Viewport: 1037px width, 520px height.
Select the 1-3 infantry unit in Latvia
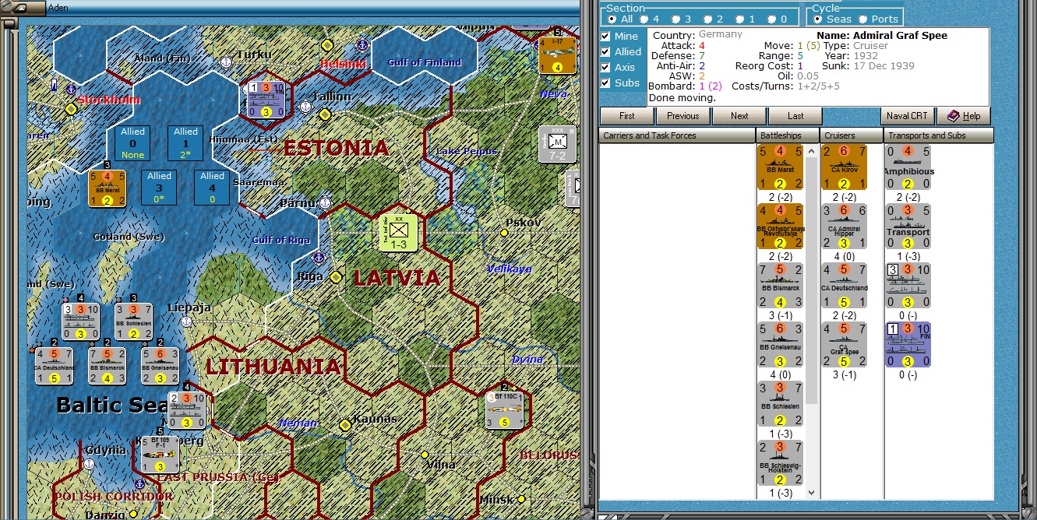399,233
